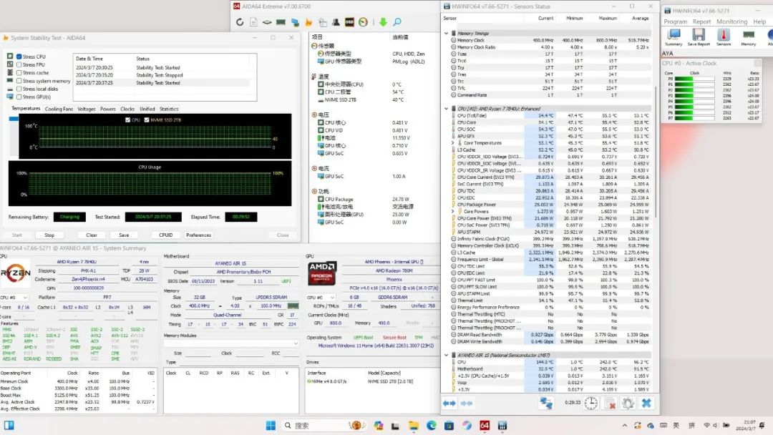Click the green download arrow in AIDA64 toolbar
This screenshot has height=435, width=773.
(383, 22)
